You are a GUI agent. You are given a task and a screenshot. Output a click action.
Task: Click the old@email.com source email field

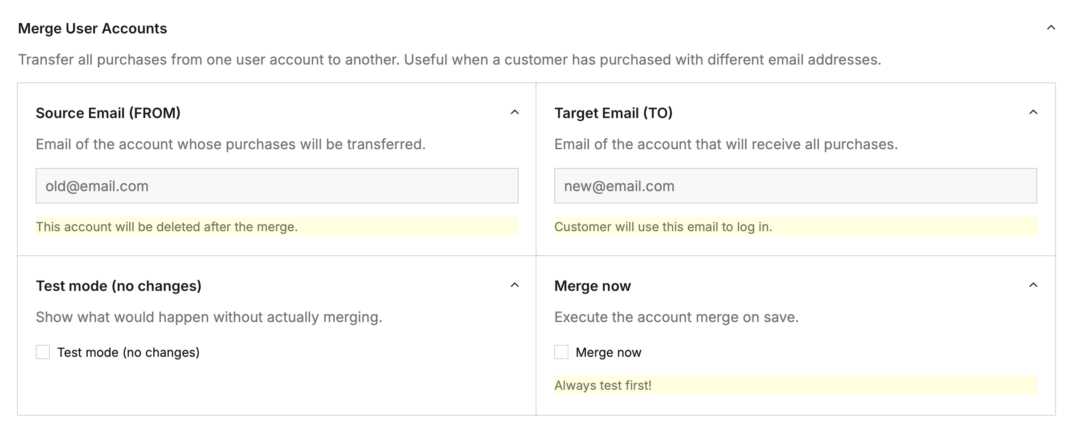[x=277, y=186]
